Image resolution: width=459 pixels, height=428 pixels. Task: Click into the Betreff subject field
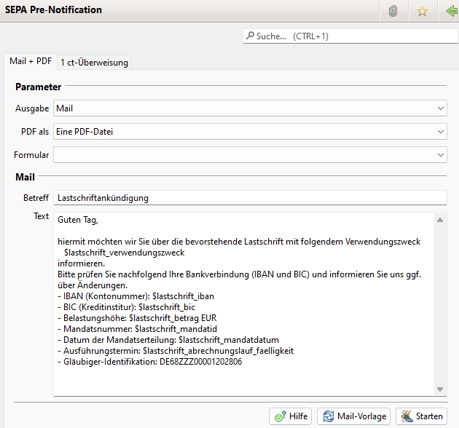click(249, 197)
